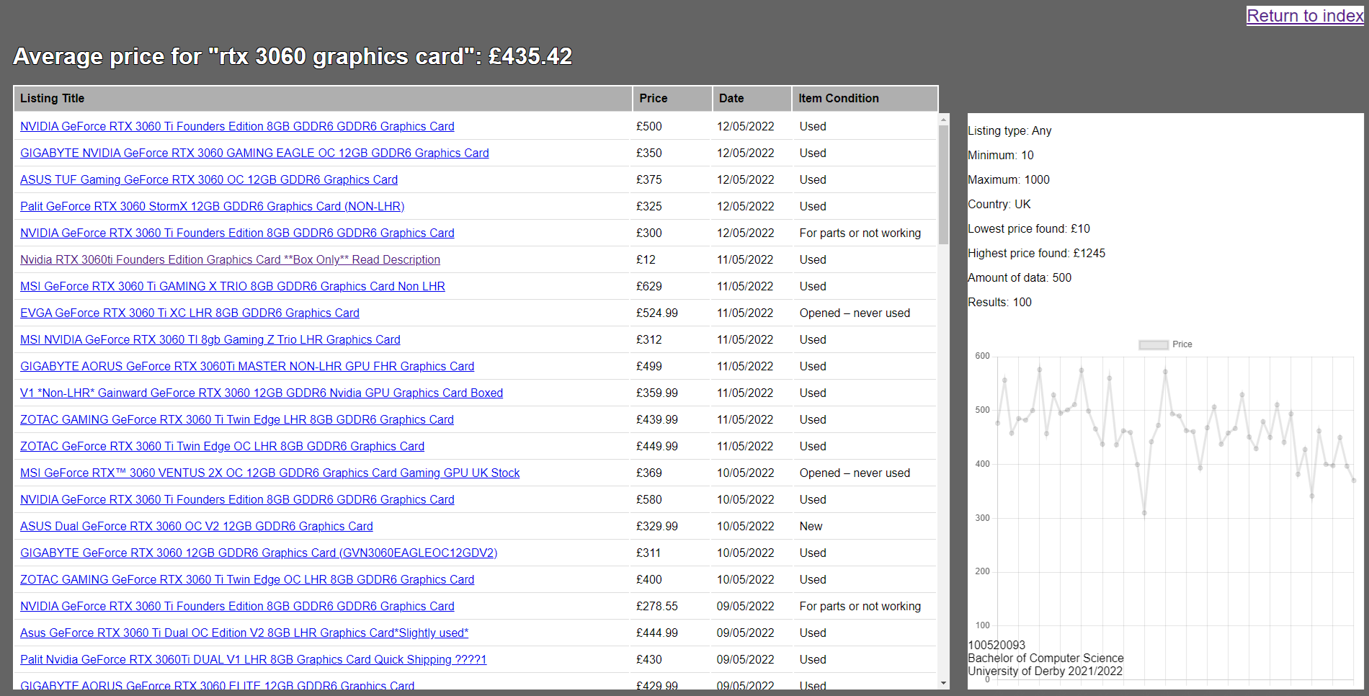Open the ZOTAC RTX 3060 Ti Twin Edge LHR listing
The image size is (1369, 696).
[x=236, y=419]
